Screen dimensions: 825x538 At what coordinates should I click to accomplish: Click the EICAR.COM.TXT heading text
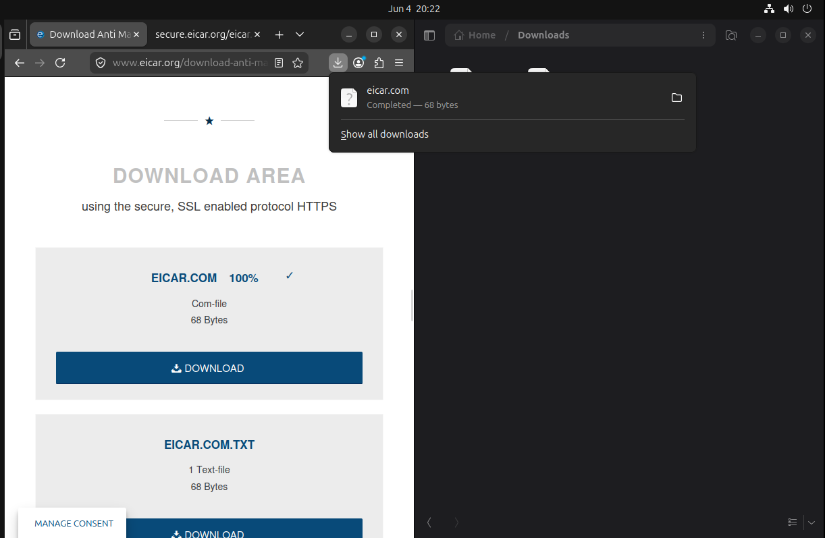pyautogui.click(x=209, y=445)
